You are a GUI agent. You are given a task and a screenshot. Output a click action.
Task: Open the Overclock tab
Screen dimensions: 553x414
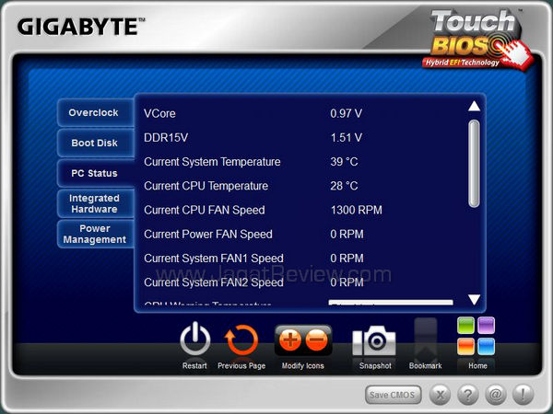coord(94,112)
